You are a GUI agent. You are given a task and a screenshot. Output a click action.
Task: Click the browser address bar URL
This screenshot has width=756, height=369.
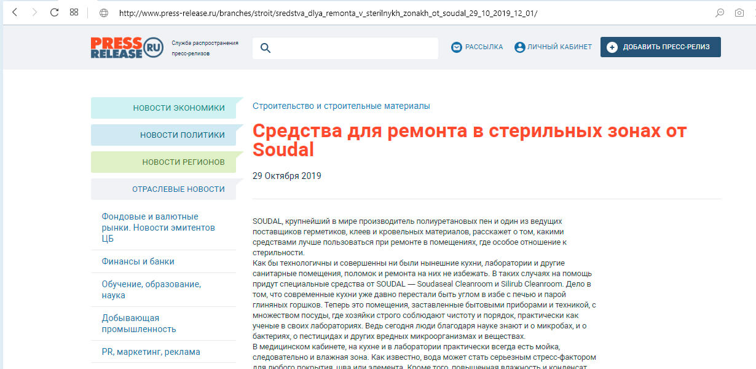click(x=329, y=13)
